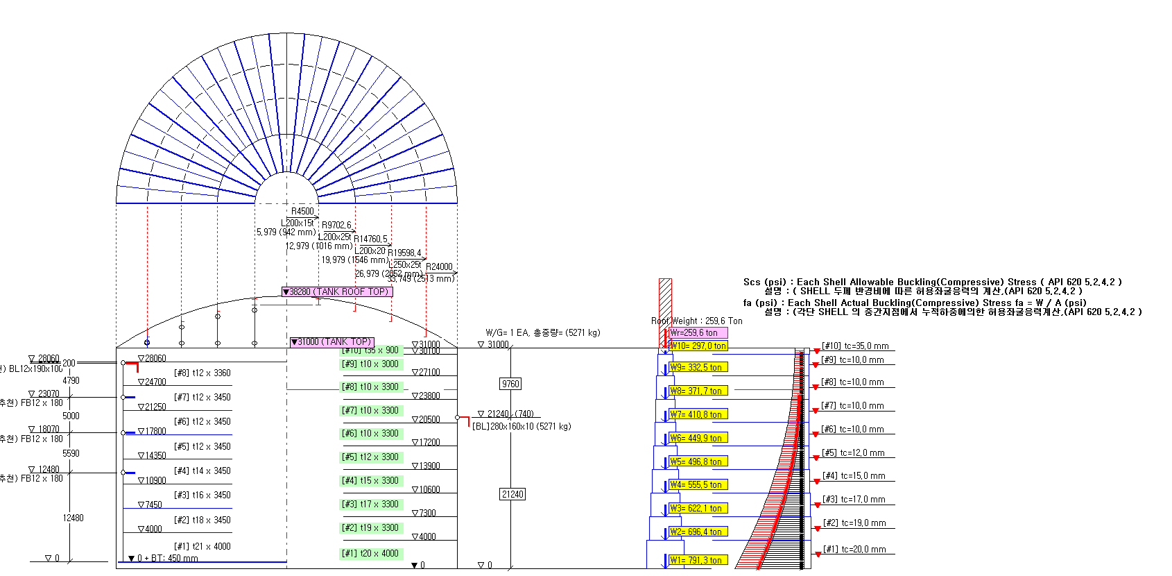Click the boxed 9760 dimension value

click(510, 384)
